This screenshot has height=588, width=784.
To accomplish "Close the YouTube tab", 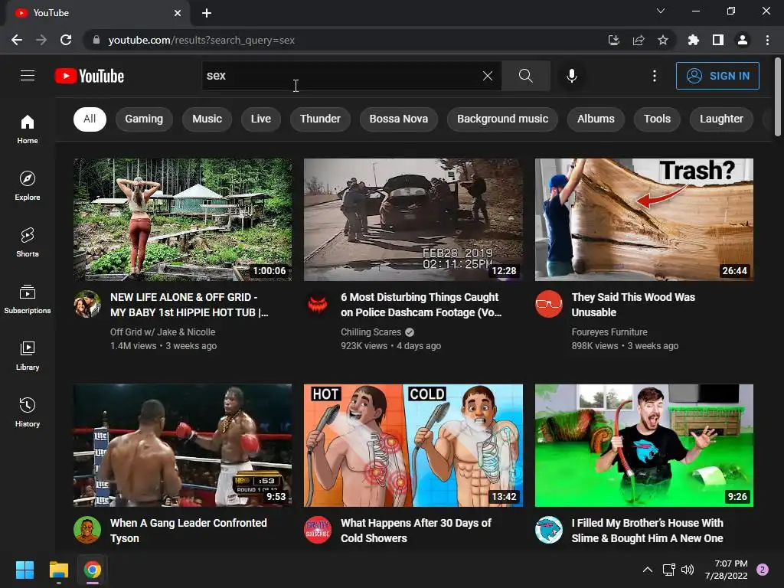I will (178, 13).
